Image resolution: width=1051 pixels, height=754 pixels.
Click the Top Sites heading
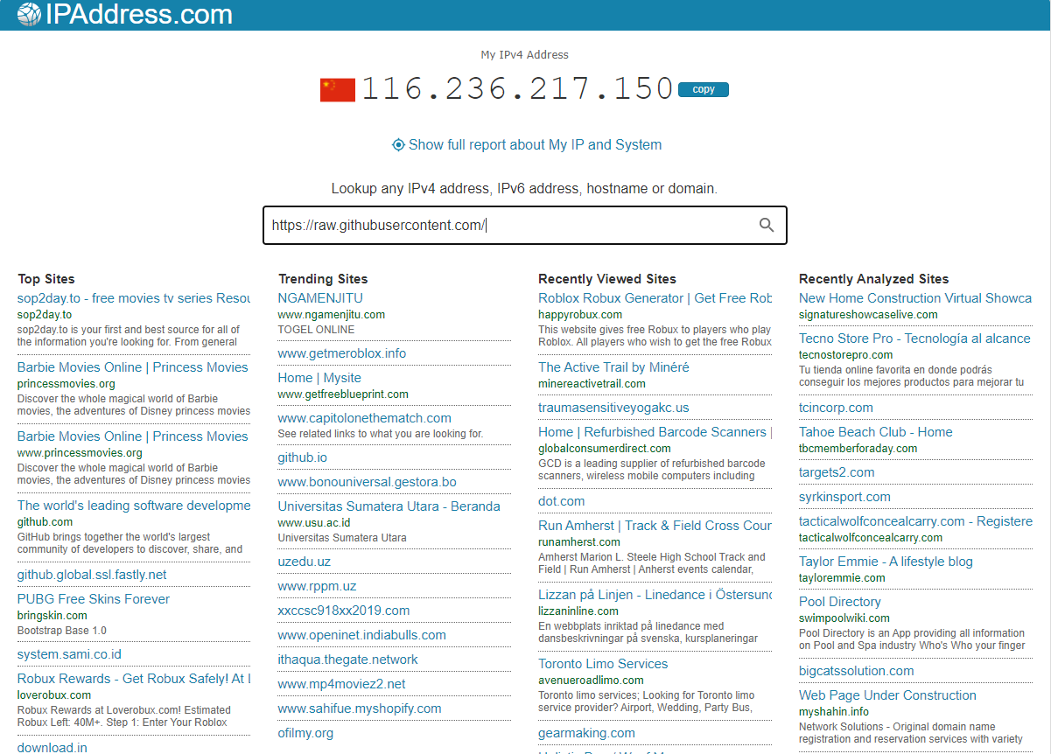[46, 279]
